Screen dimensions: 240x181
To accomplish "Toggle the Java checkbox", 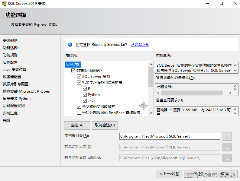I will click(x=85, y=101).
